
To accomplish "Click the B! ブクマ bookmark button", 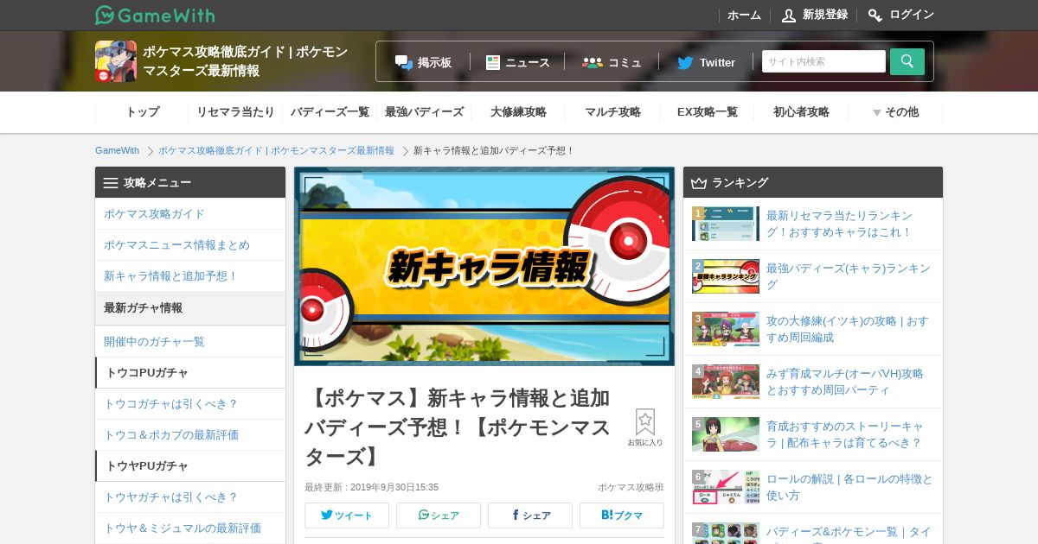I will [x=622, y=516].
